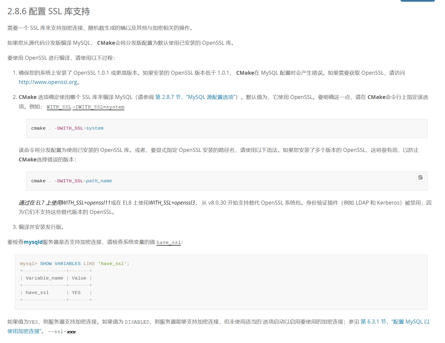Screen dimensions: 445x343
Task: Click the sentence 要使用 OpenSSL 进行编译
Action: point(61,58)
